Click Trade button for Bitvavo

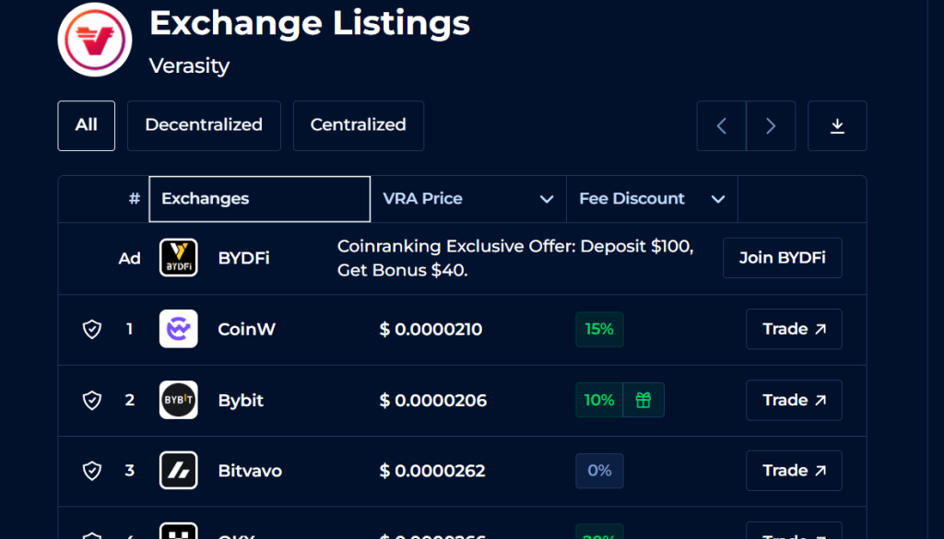point(794,470)
